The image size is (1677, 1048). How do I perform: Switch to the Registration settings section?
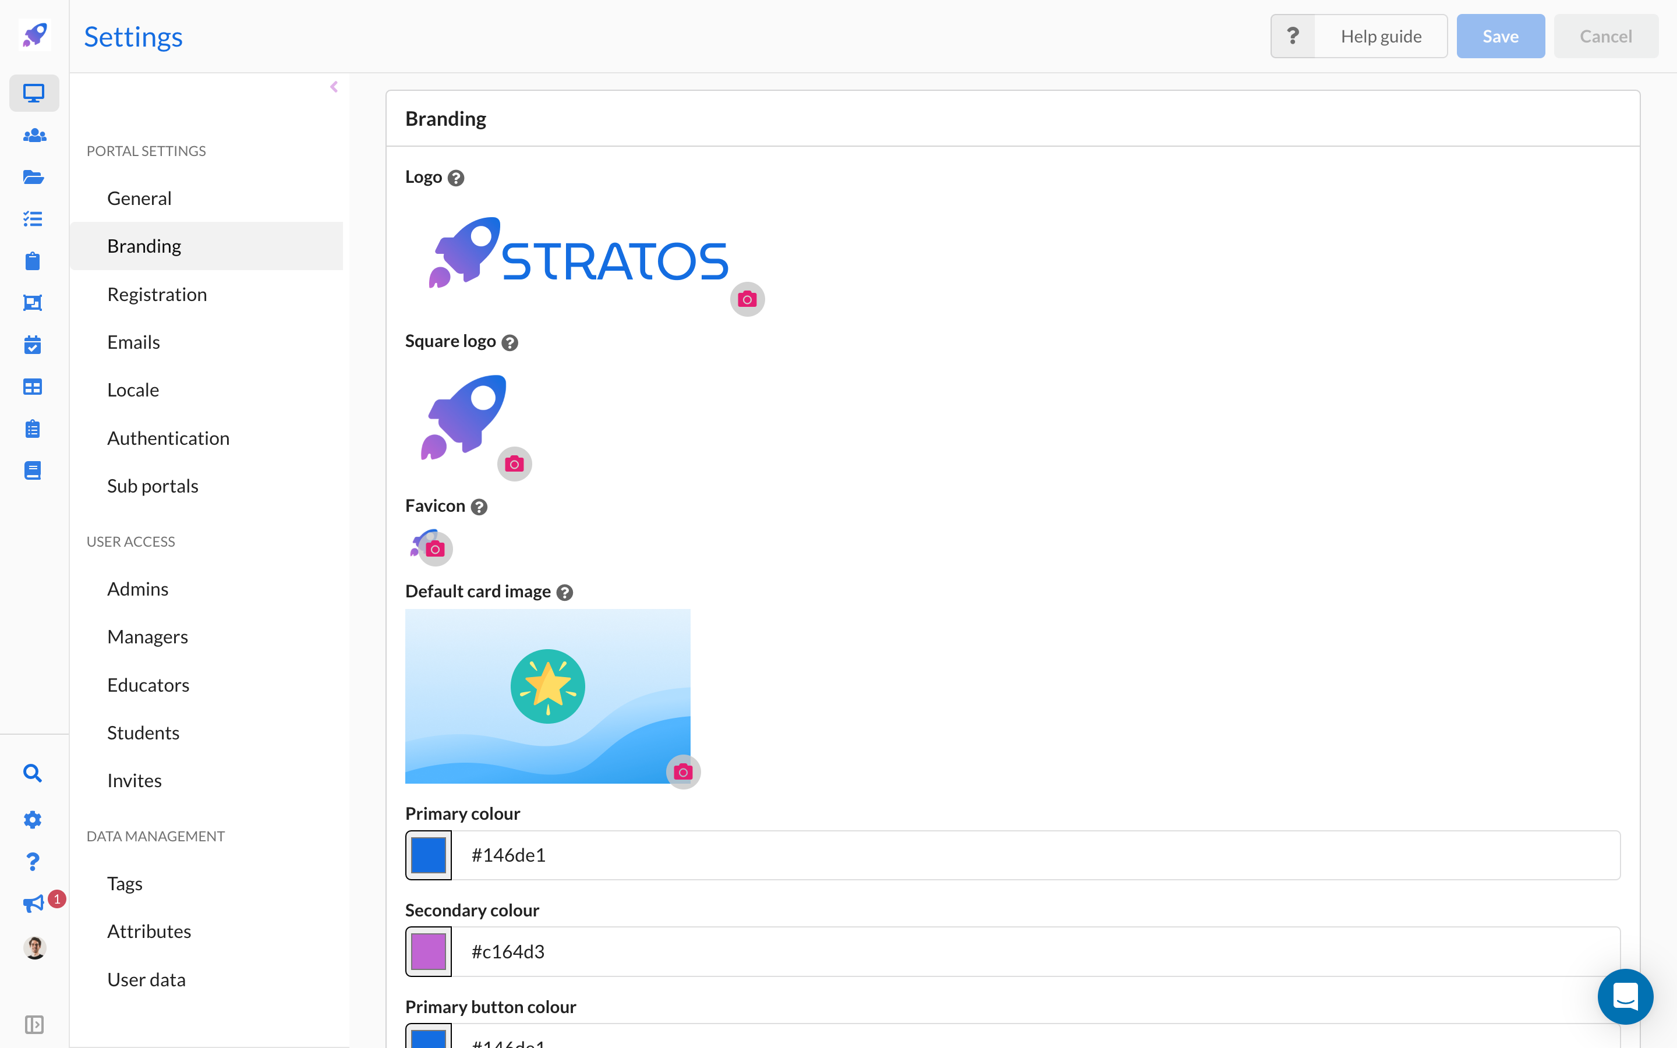click(157, 294)
